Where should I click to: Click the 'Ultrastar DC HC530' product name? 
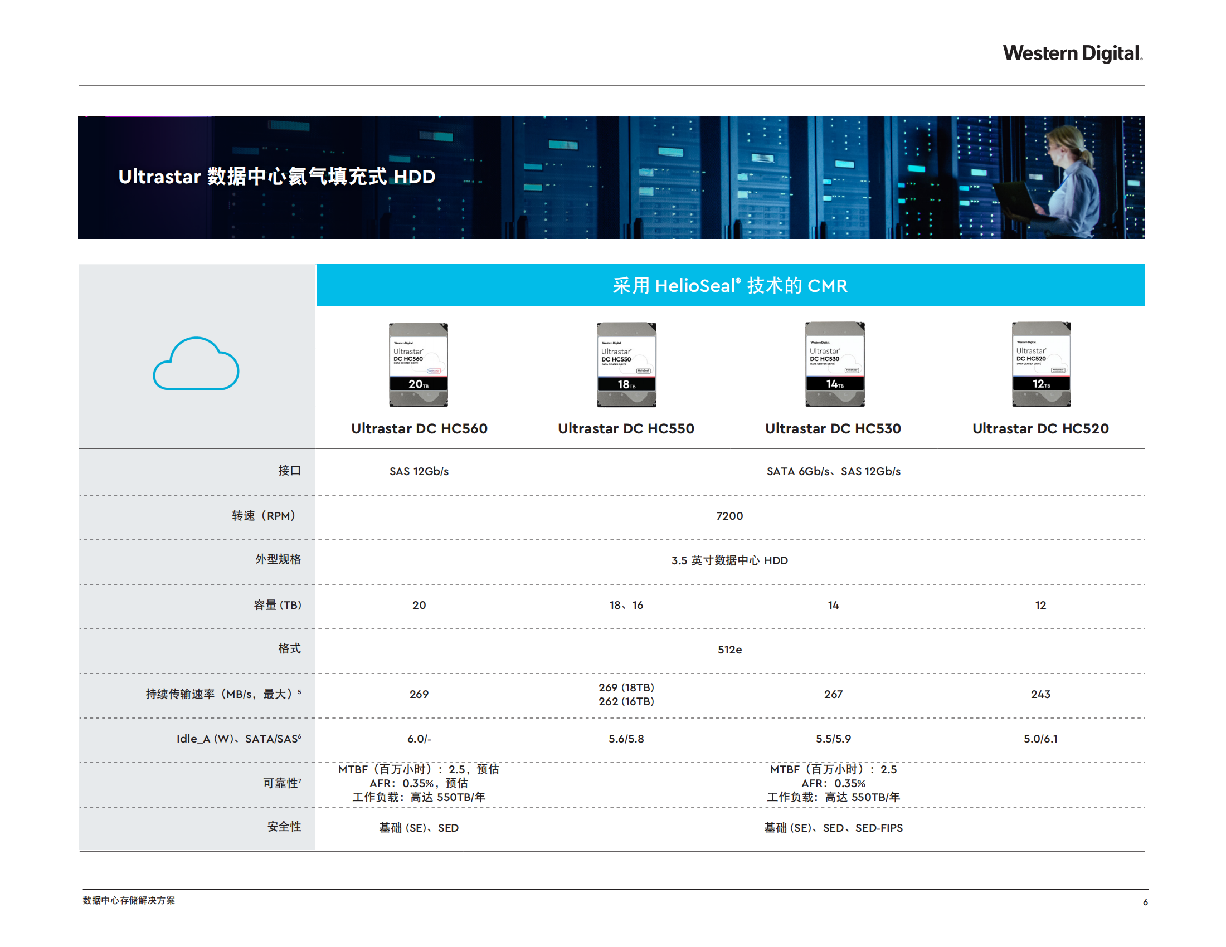coord(833,428)
